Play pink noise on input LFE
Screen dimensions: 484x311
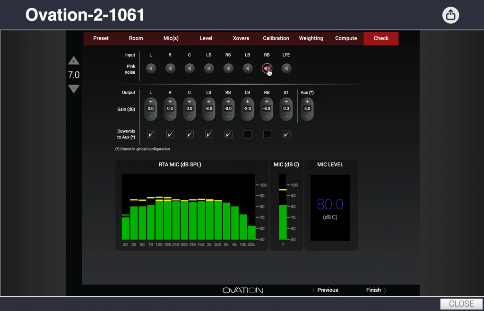point(286,68)
